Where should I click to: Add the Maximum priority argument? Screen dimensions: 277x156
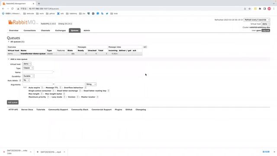click(x=37, y=97)
